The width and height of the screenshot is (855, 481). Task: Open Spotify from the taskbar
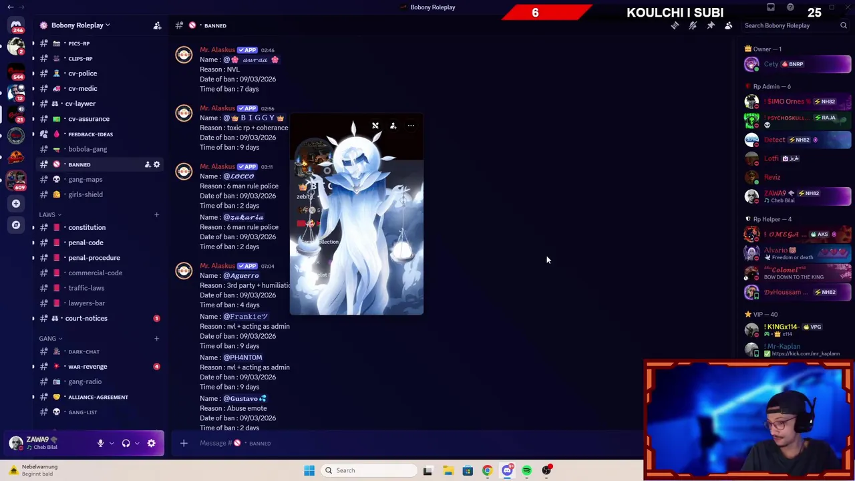click(527, 470)
